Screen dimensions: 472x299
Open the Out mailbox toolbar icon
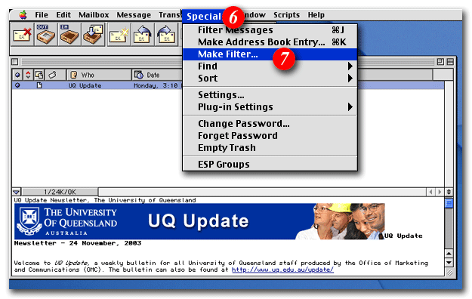[x=46, y=35]
